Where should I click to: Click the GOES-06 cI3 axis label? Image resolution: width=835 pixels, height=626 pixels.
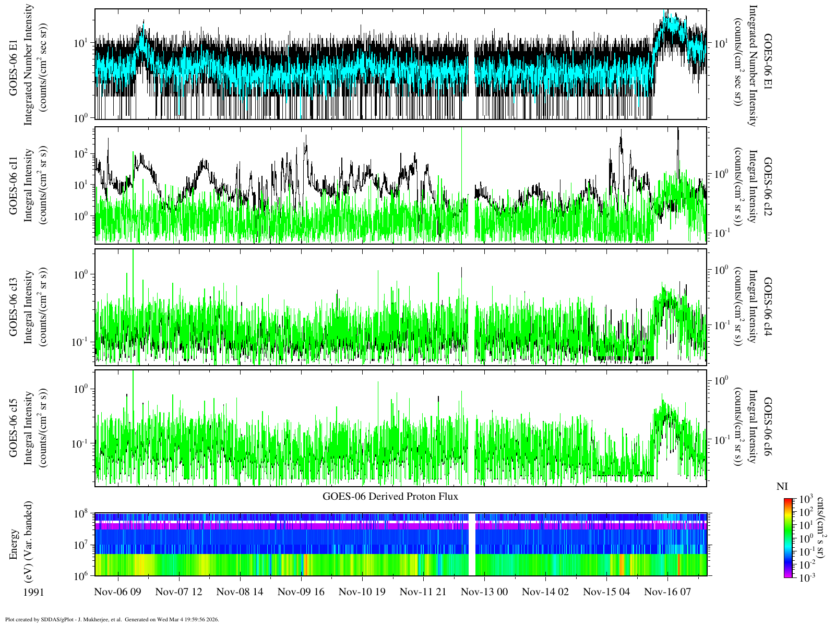(14, 307)
